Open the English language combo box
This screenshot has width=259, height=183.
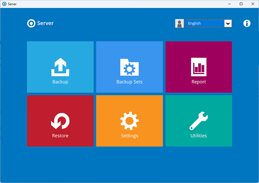(x=205, y=23)
